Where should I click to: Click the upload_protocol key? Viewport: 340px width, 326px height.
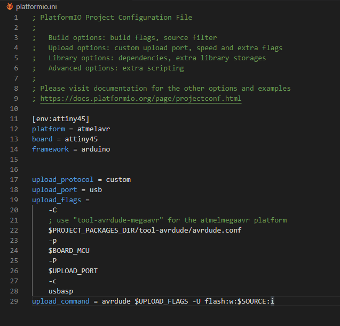(62, 180)
